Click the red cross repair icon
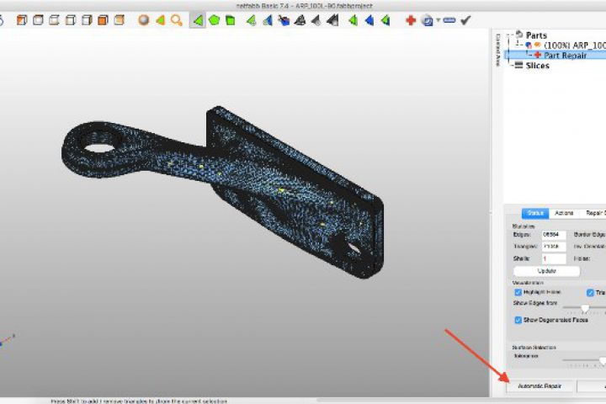Screen dimensions: 606x404 [411, 20]
